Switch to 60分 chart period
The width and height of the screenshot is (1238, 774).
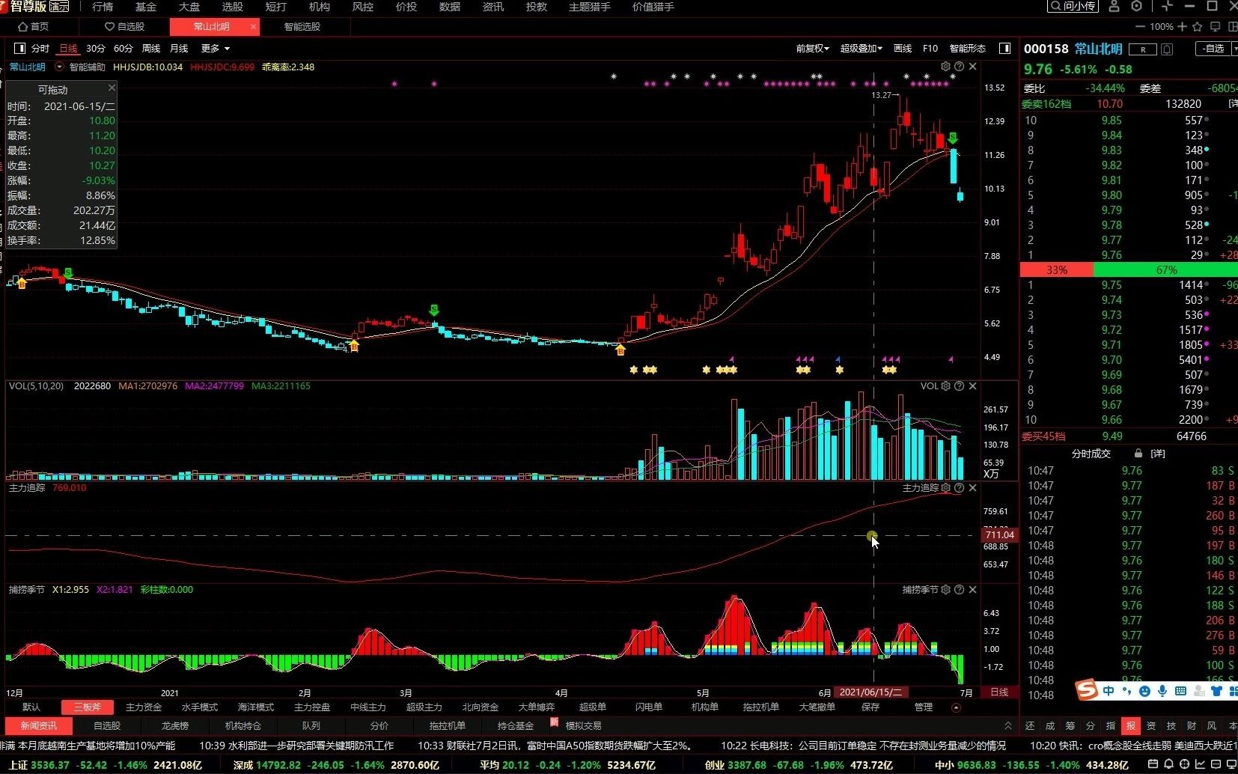[x=124, y=49]
